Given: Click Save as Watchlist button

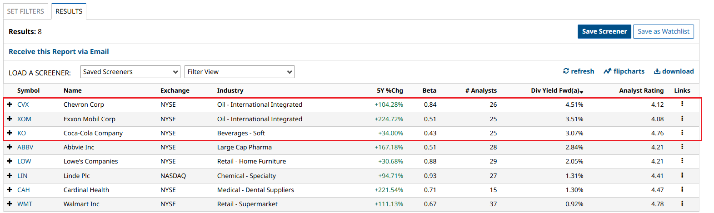Looking at the screenshot, I should 663,31.
